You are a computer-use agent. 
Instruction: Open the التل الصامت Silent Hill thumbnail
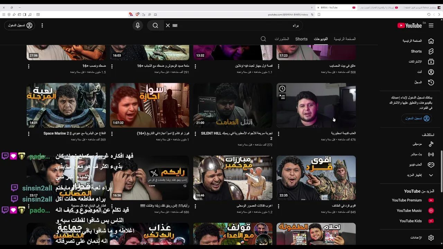pos(233,105)
